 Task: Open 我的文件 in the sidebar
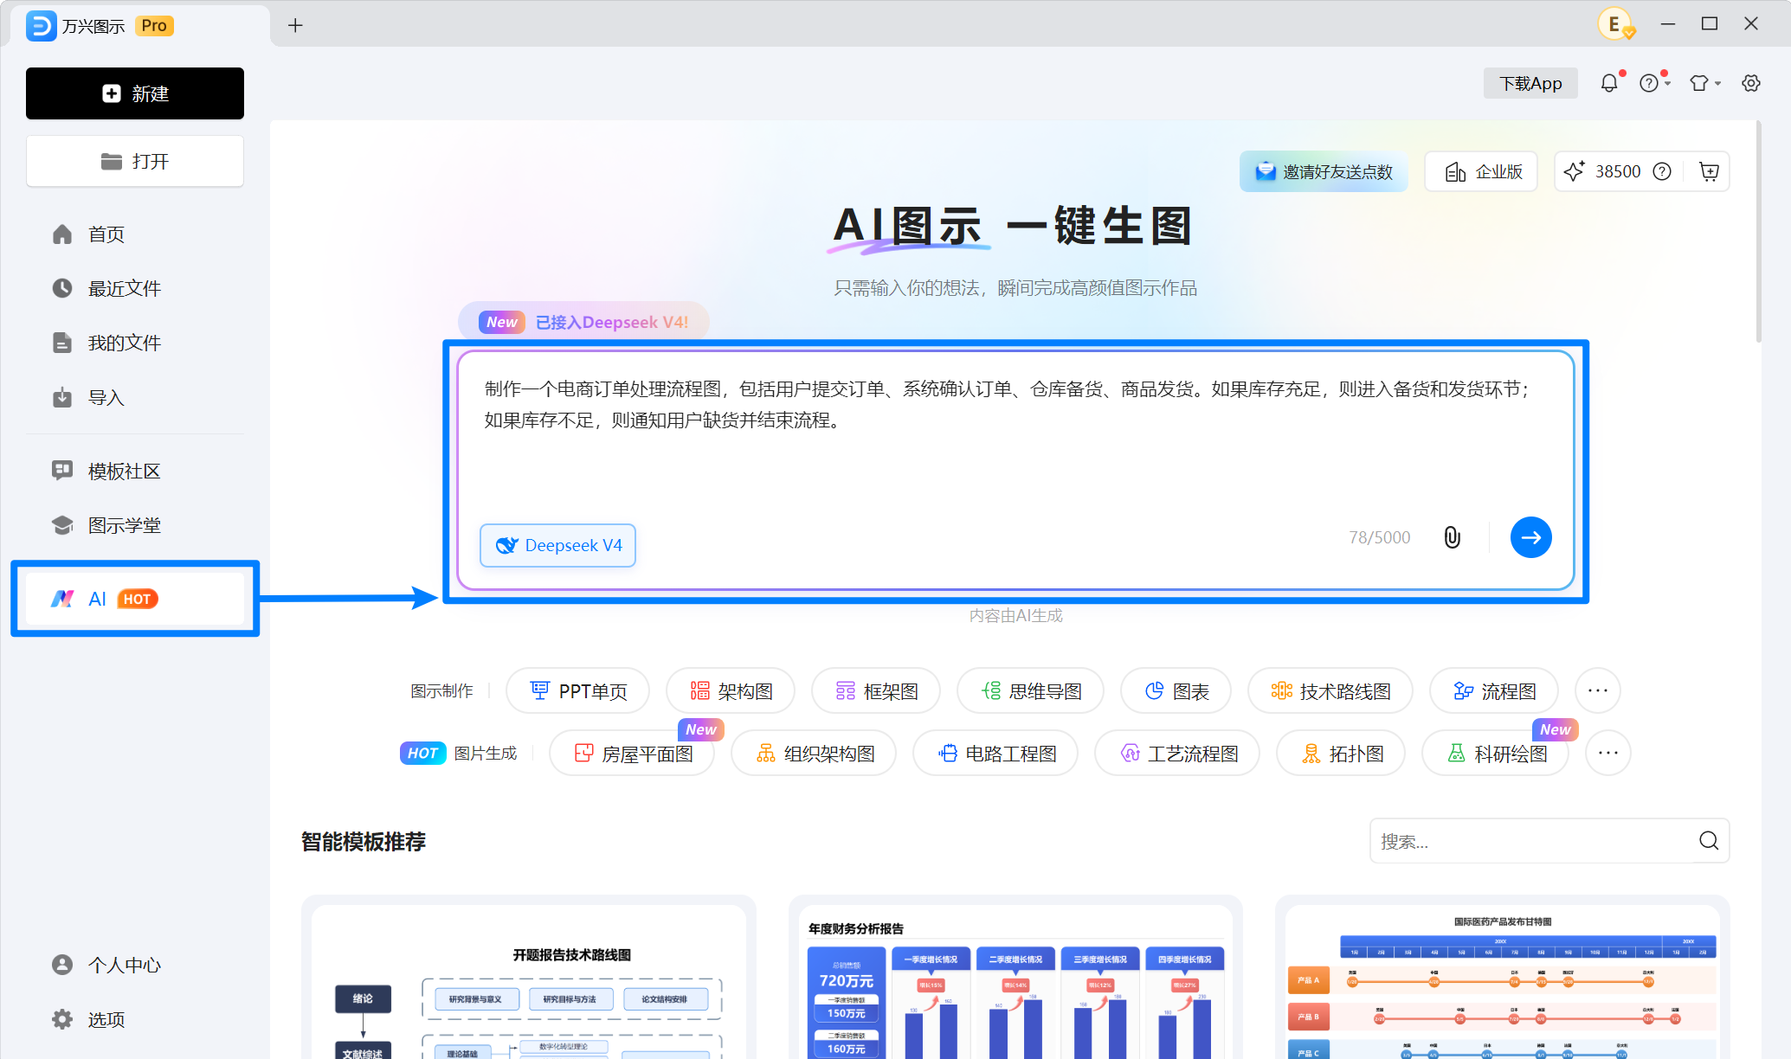click(135, 343)
